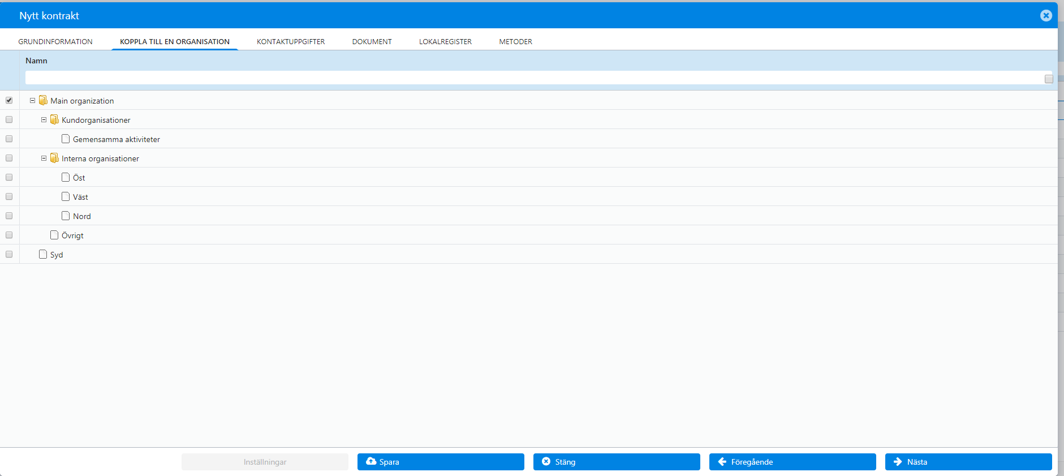Check the Interna organisationer checkbox
The height and width of the screenshot is (476, 1064).
9,158
